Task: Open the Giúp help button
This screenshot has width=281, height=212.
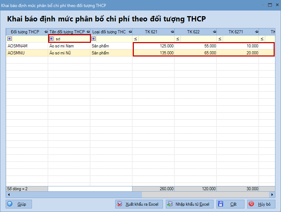Action: [x=19, y=204]
